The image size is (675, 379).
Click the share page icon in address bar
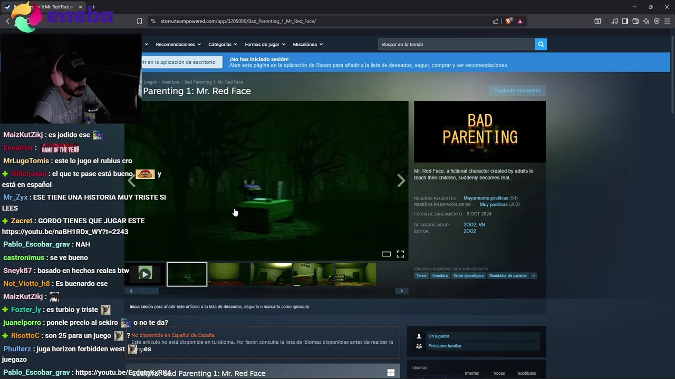coord(496,21)
